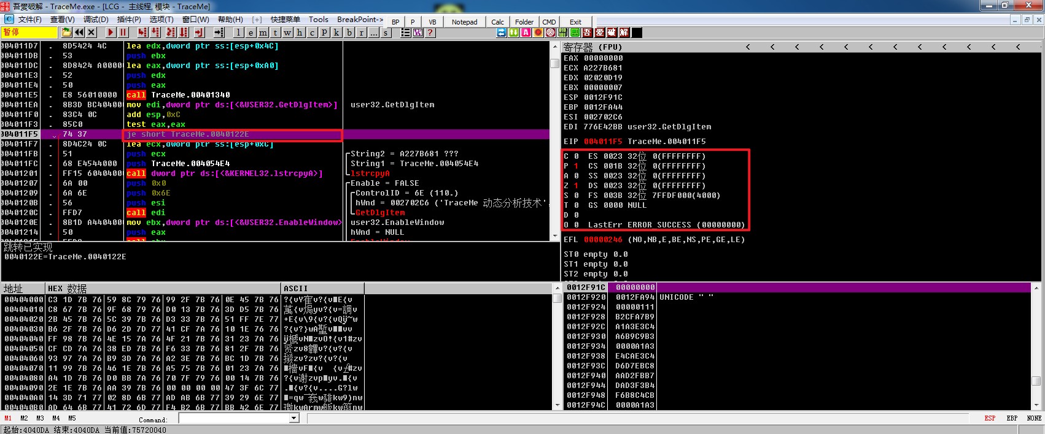Show handles using the 'h' icon

(300, 32)
